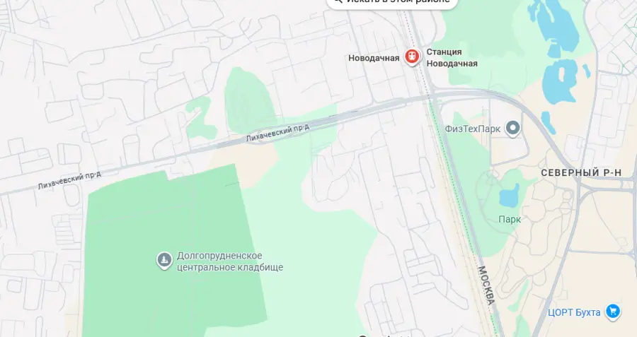Click the Искать в этом районе button

click(392, 1)
